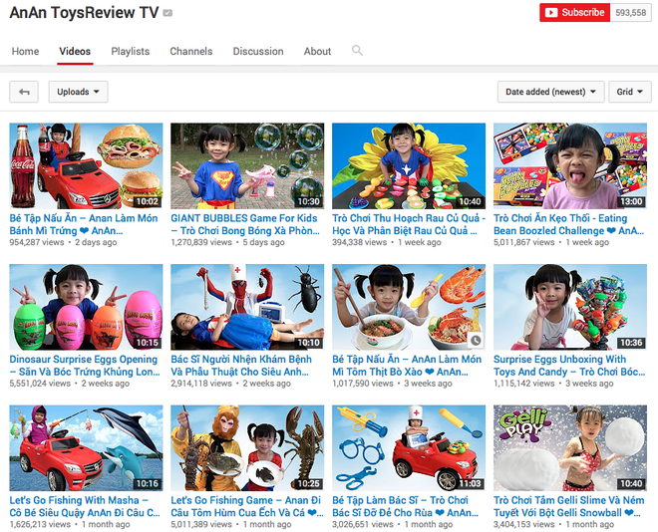The height and width of the screenshot is (532, 658).
Task: Click the 13:00 duration badge
Action: [x=631, y=201]
